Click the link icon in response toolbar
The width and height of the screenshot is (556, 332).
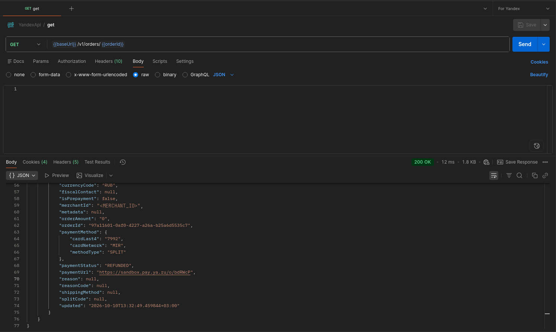545,175
